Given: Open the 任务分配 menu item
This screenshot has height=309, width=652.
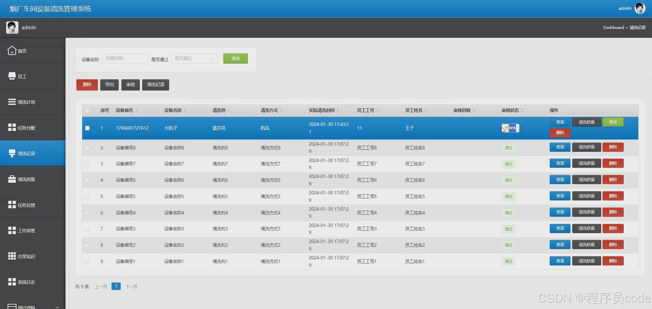Looking at the screenshot, I should tap(32, 128).
